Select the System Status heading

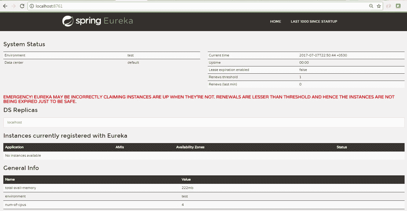tap(24, 44)
